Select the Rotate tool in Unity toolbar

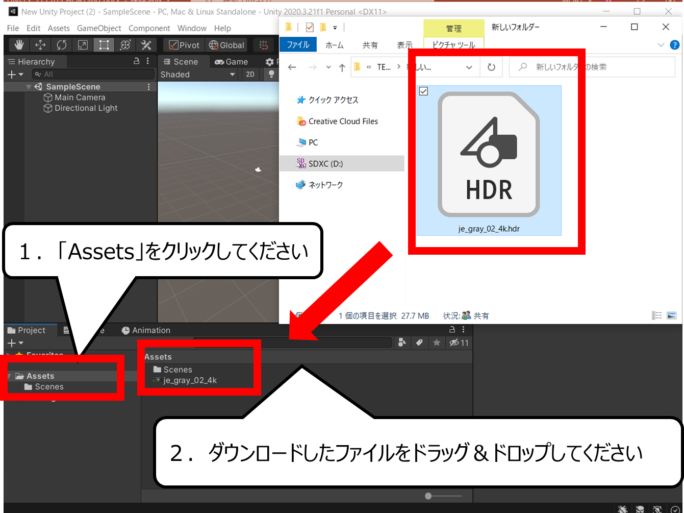tap(61, 45)
